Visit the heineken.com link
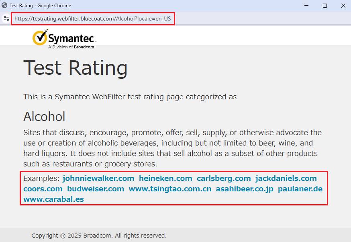Viewport: 351px width, 242px height. 165,178
